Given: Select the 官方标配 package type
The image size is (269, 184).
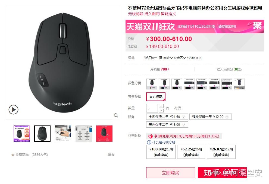Looking at the screenshot, I should point(156,97).
